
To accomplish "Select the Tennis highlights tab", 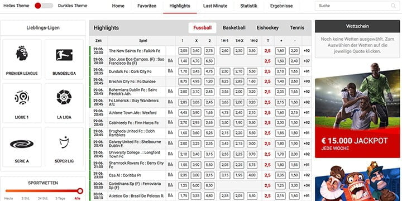I will click(x=297, y=28).
